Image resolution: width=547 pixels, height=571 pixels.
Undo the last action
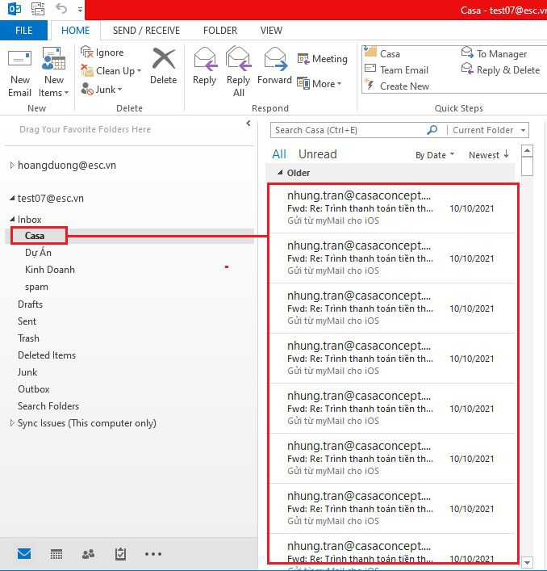coord(61,8)
